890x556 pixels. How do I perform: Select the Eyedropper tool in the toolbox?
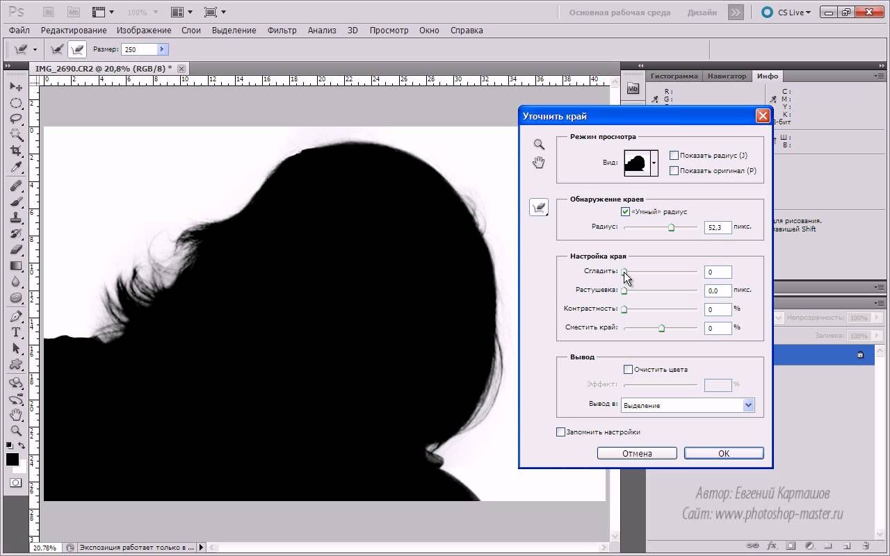tap(15, 167)
